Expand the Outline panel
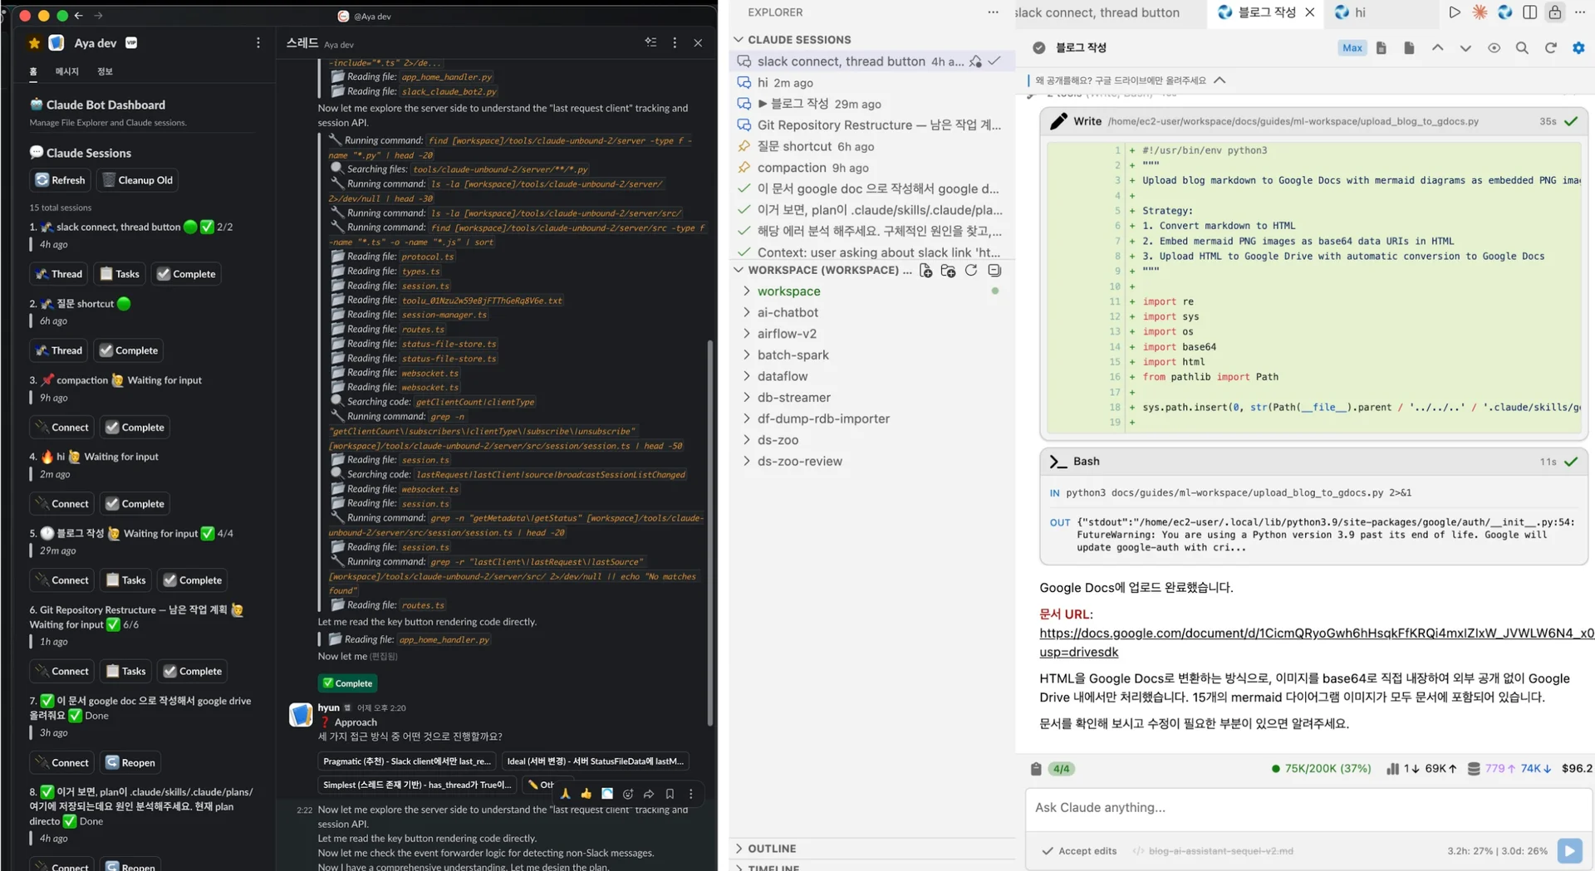Viewport: 1595px width, 871px height. [x=772, y=849]
